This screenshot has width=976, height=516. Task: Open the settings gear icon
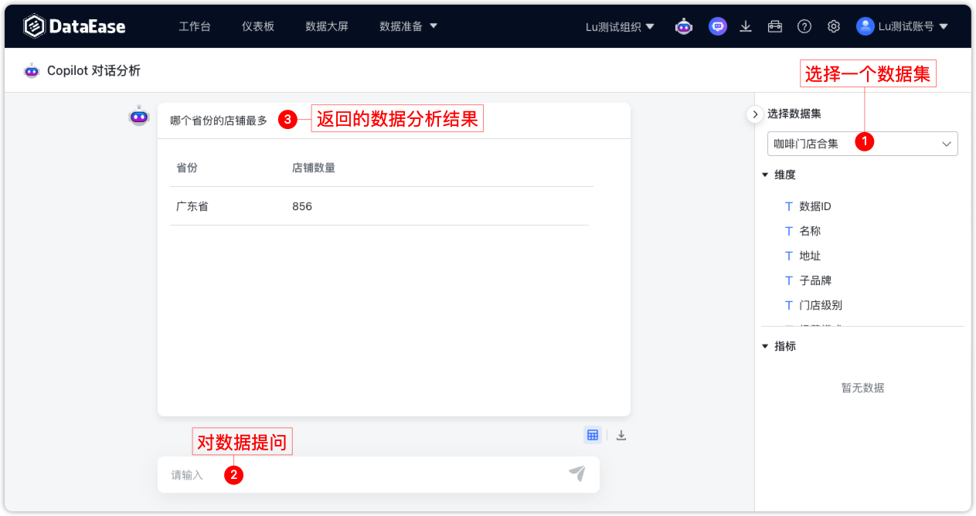(833, 25)
